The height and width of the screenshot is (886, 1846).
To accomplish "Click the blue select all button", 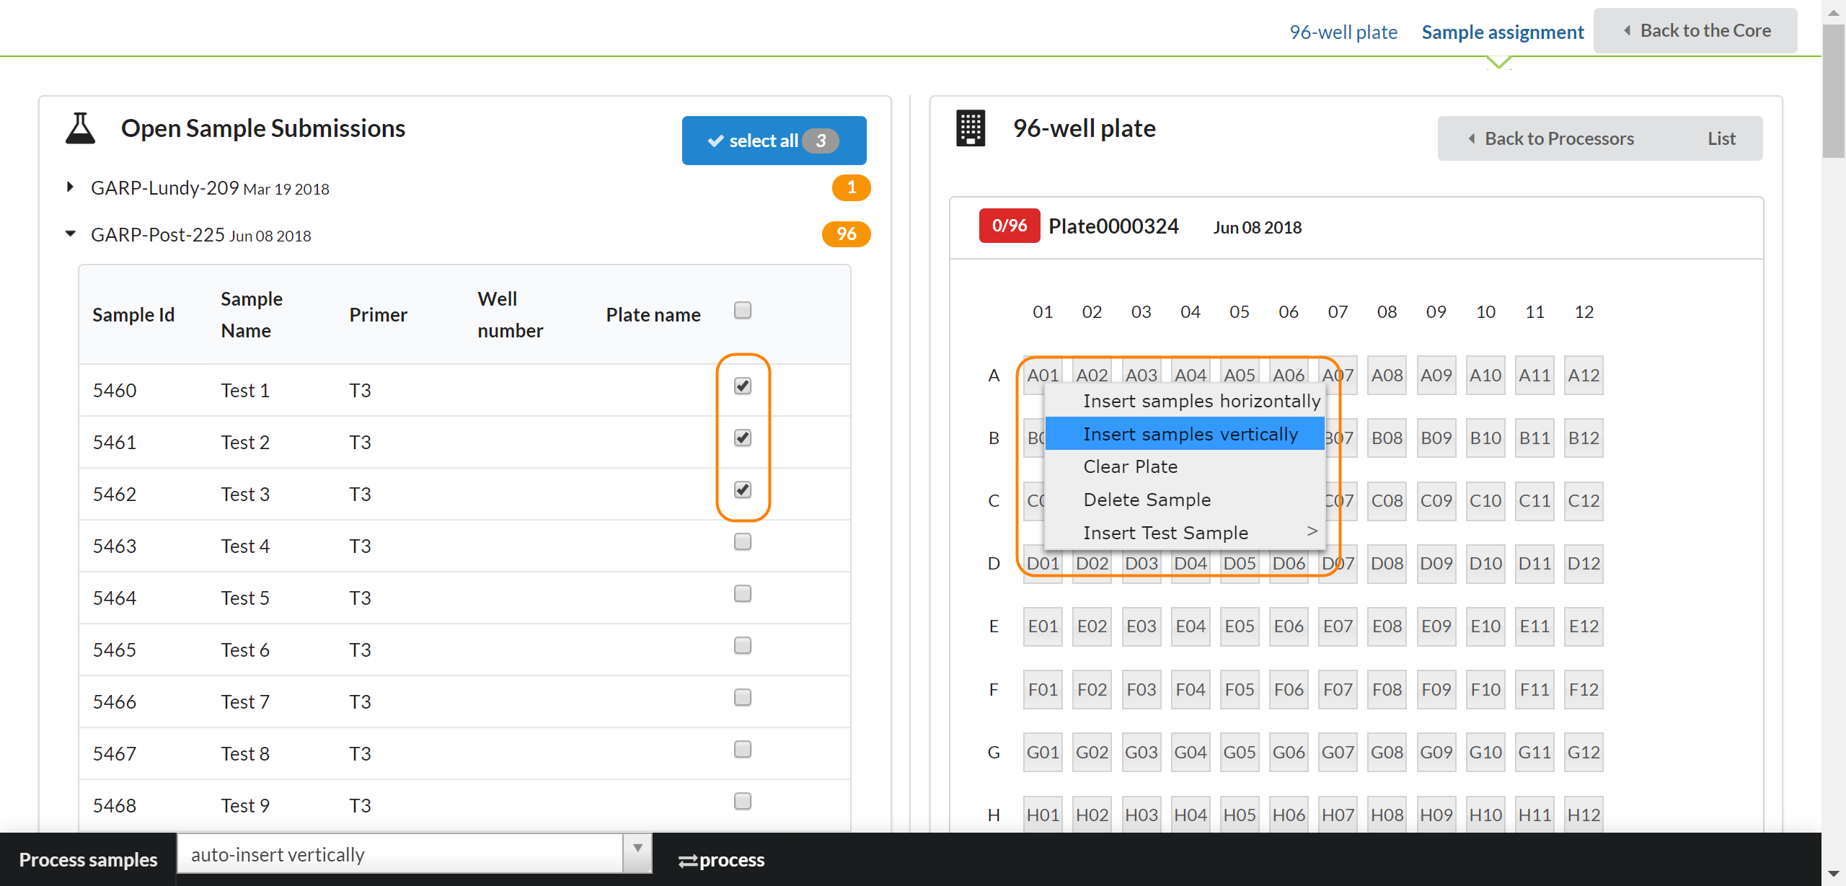I will pyautogui.click(x=774, y=141).
